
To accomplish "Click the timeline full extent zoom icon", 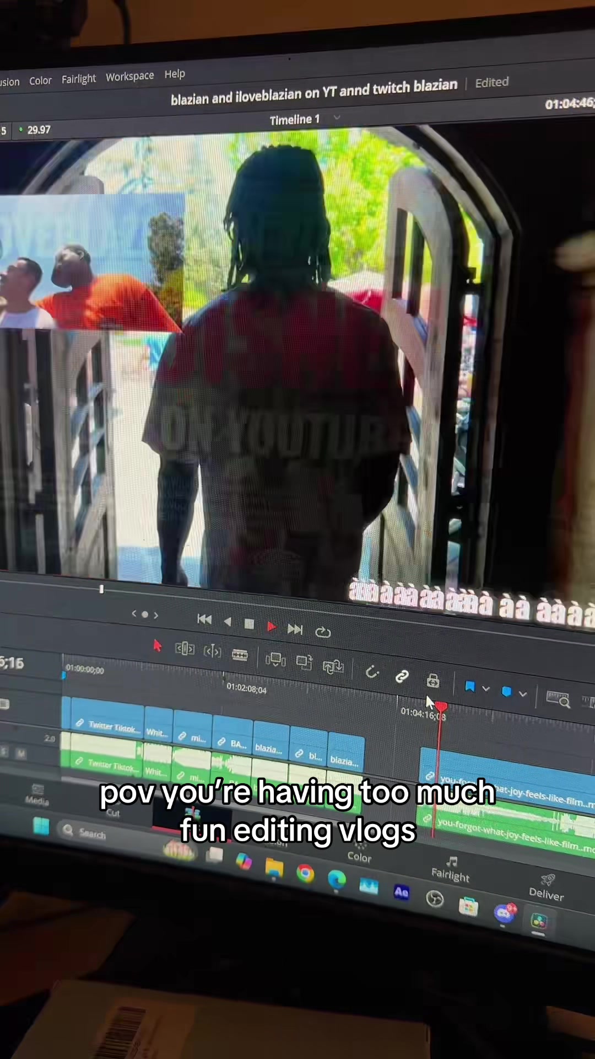I will click(x=558, y=699).
